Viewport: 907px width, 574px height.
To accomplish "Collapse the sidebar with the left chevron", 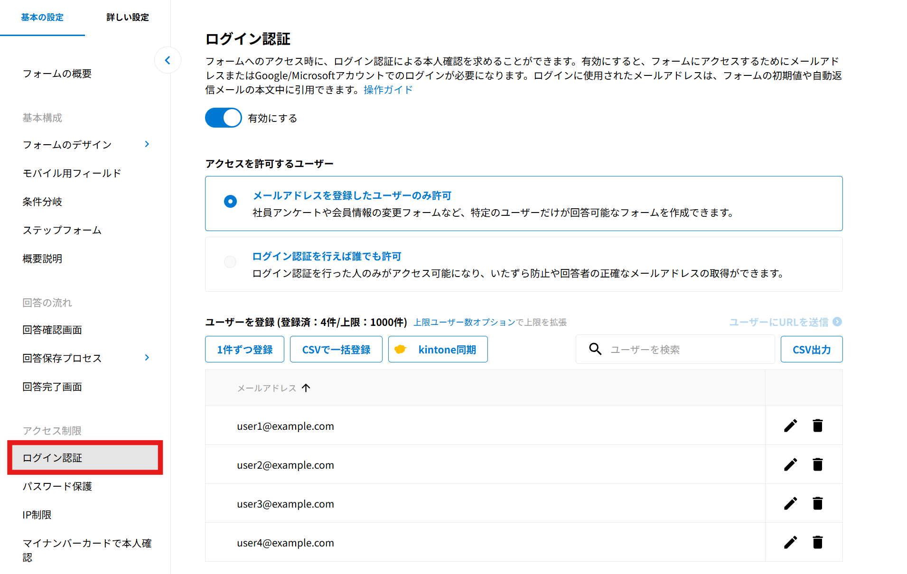I will (168, 60).
